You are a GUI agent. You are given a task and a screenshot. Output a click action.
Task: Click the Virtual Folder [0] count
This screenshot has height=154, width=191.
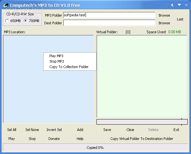coord(128,32)
